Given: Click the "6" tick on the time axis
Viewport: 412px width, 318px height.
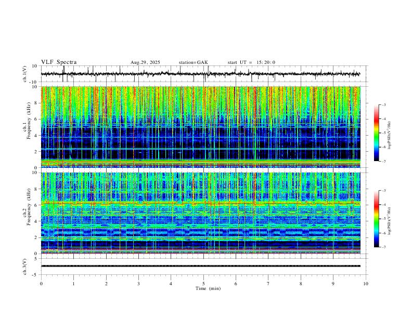Looking at the screenshot, I should tap(236, 284).
